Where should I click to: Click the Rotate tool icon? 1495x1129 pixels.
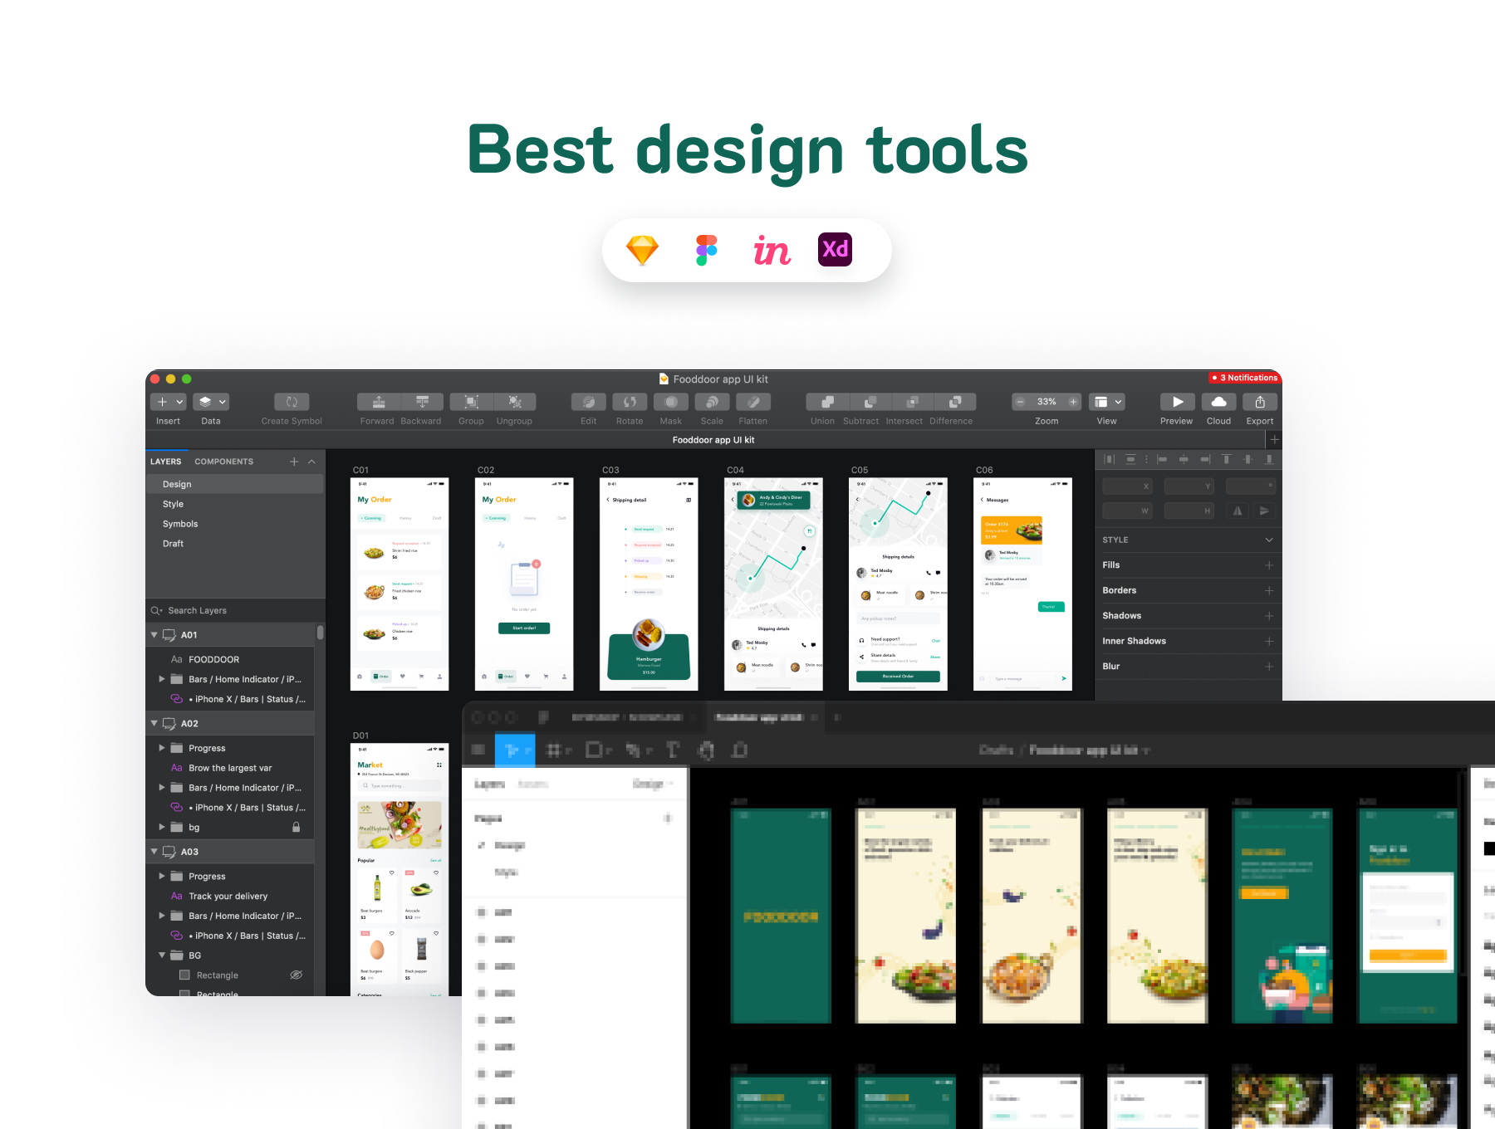[630, 402]
